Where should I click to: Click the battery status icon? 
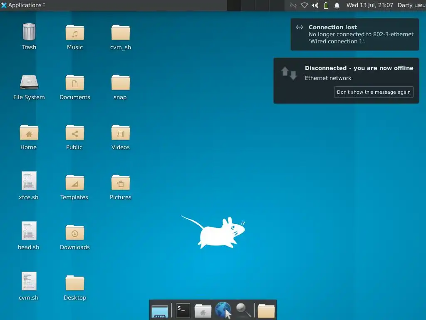pyautogui.click(x=326, y=5)
